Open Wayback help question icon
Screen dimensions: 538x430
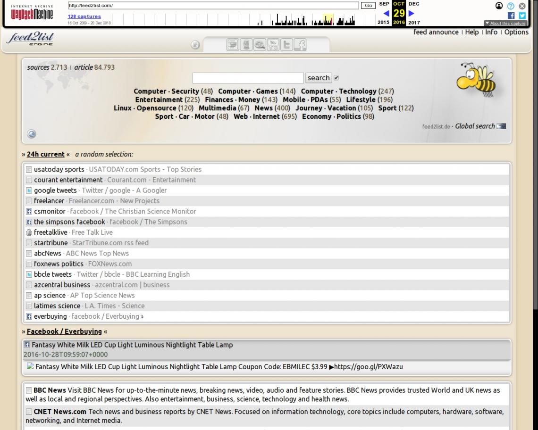(x=511, y=6)
